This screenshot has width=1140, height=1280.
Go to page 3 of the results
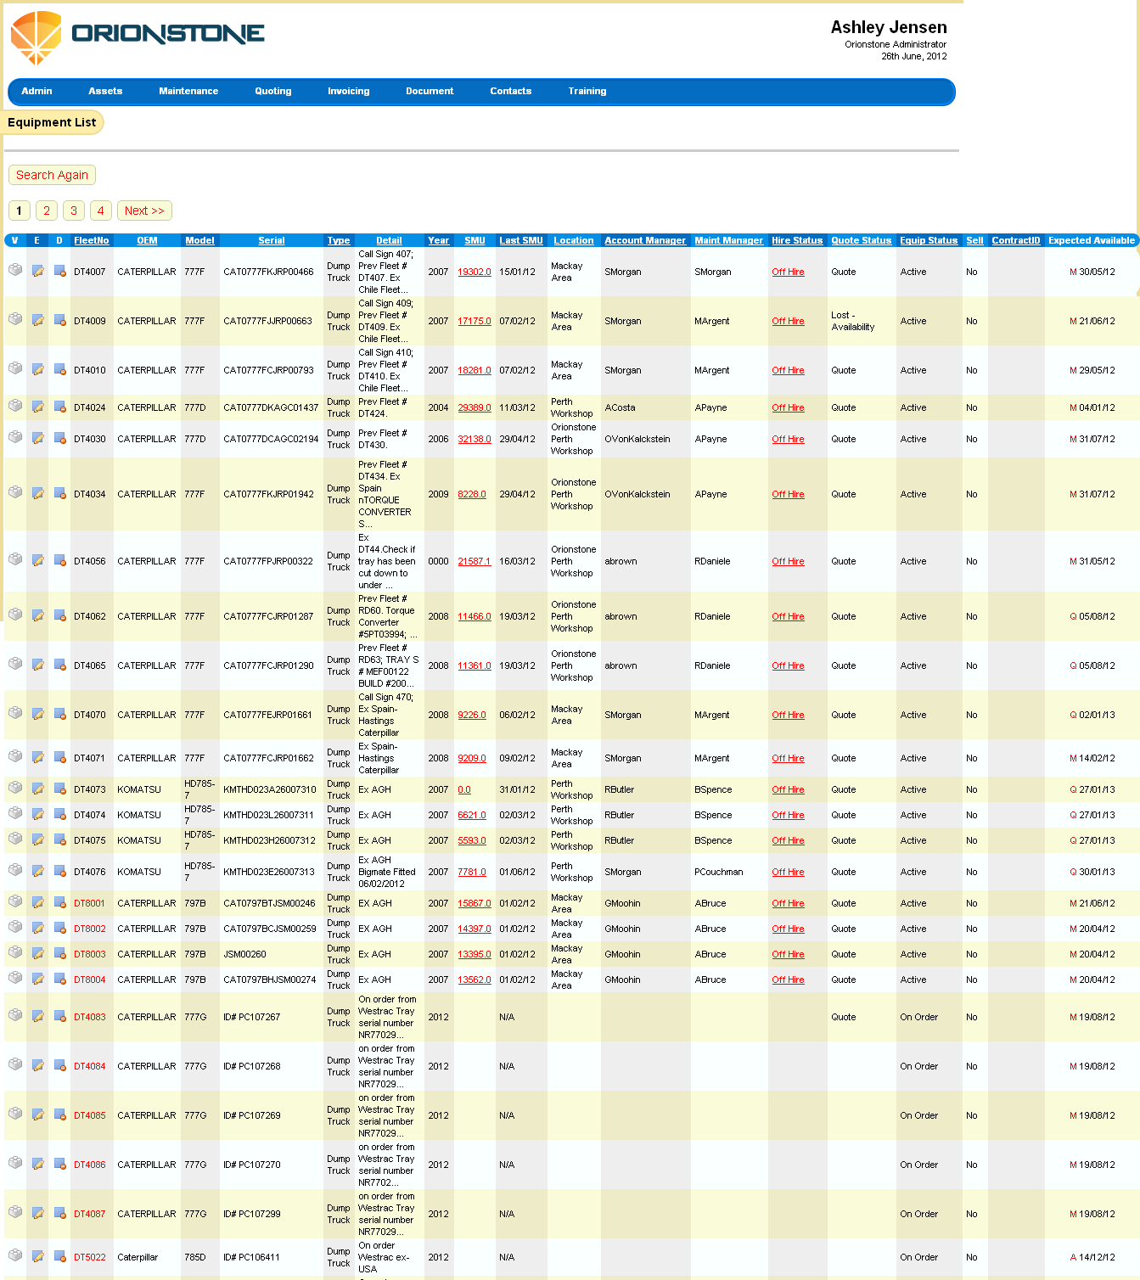tap(74, 211)
